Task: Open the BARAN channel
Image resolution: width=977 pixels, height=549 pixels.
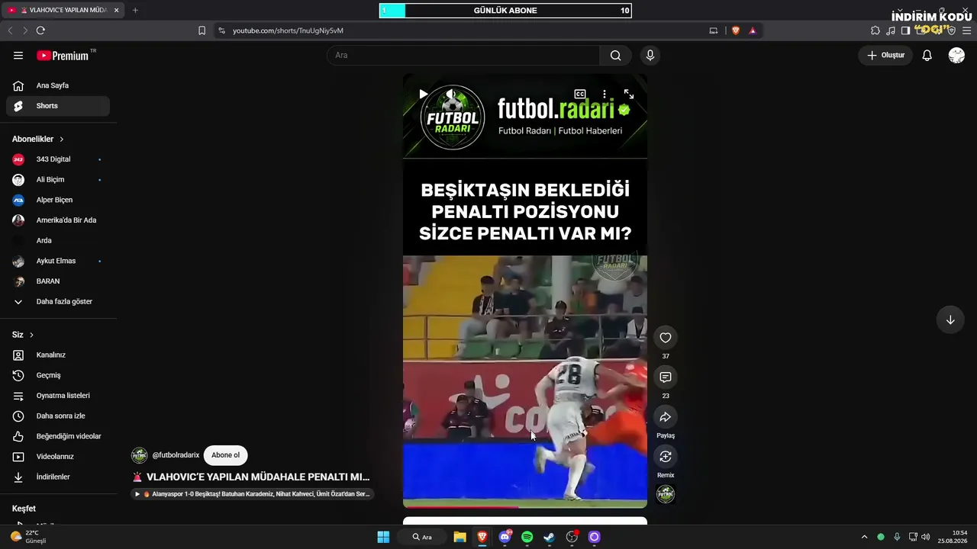Action: pyautogui.click(x=58, y=281)
